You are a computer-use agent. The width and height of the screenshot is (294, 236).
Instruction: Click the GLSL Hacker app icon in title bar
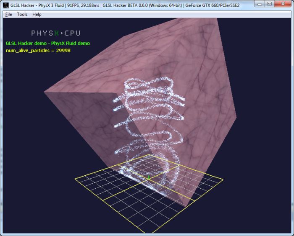pyautogui.click(x=6, y=5)
